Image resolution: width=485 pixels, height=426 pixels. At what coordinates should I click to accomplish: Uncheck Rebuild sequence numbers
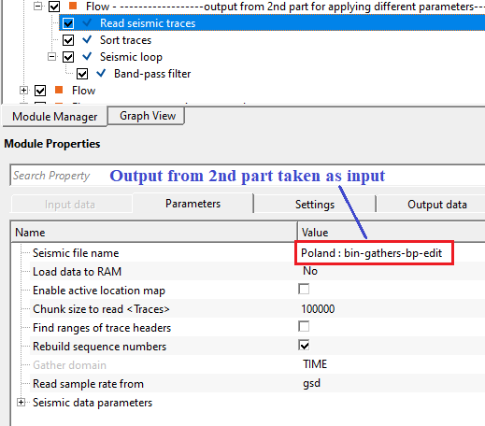point(304,345)
